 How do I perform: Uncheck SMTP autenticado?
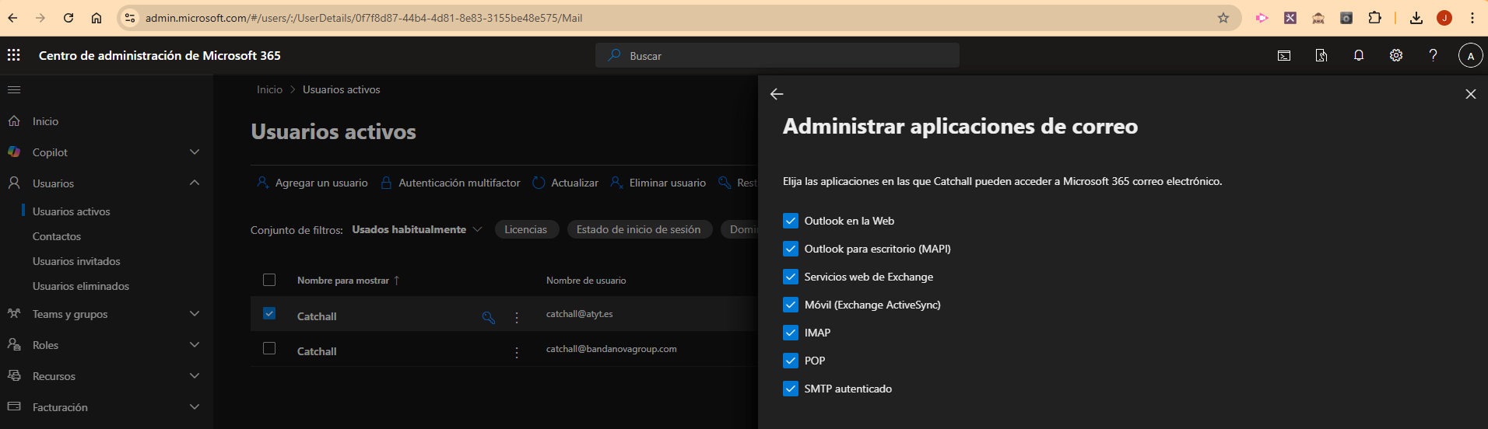[x=791, y=389]
